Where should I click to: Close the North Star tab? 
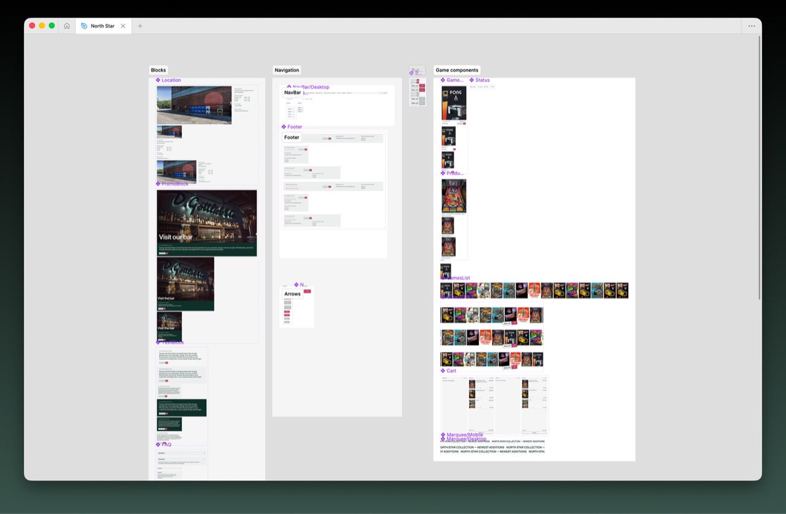123,26
